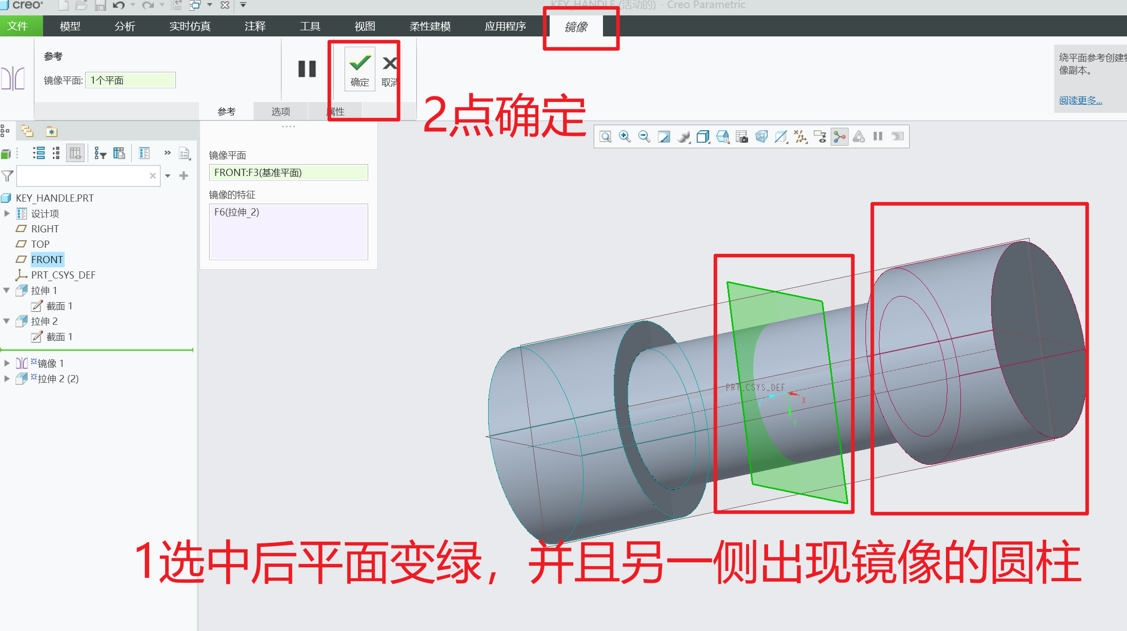Expand the 镜像 1 tree node
Image resolution: width=1127 pixels, height=631 pixels.
tap(7, 363)
